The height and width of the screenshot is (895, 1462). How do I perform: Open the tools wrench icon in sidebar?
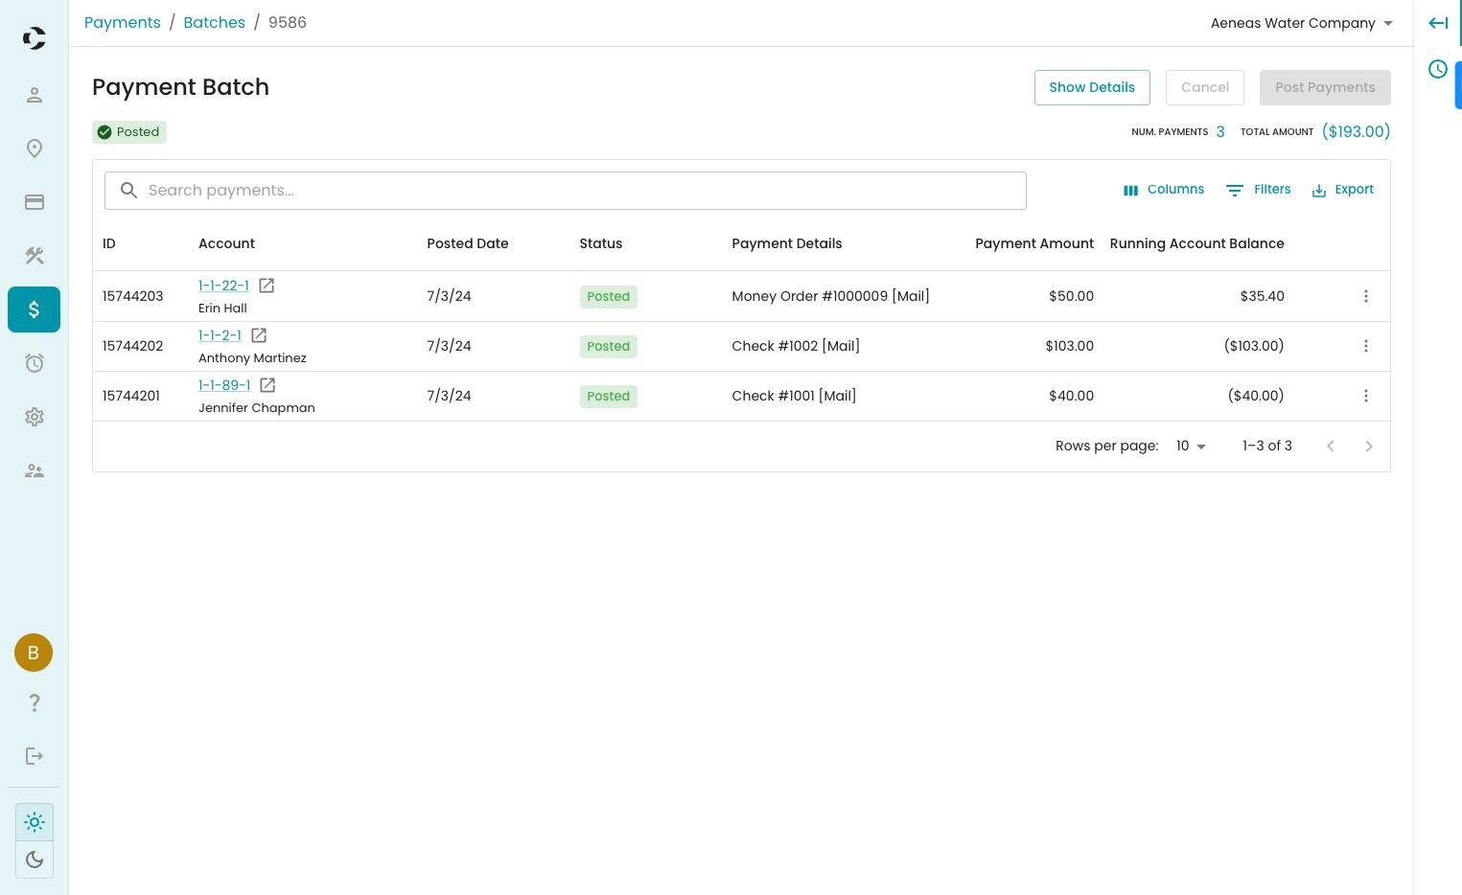35,256
